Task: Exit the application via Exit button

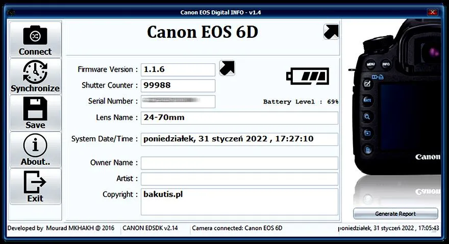Action: (x=36, y=186)
